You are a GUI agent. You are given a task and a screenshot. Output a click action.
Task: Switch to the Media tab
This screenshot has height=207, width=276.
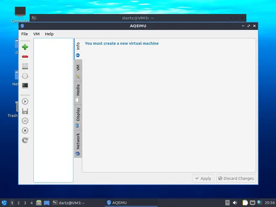pyautogui.click(x=78, y=93)
